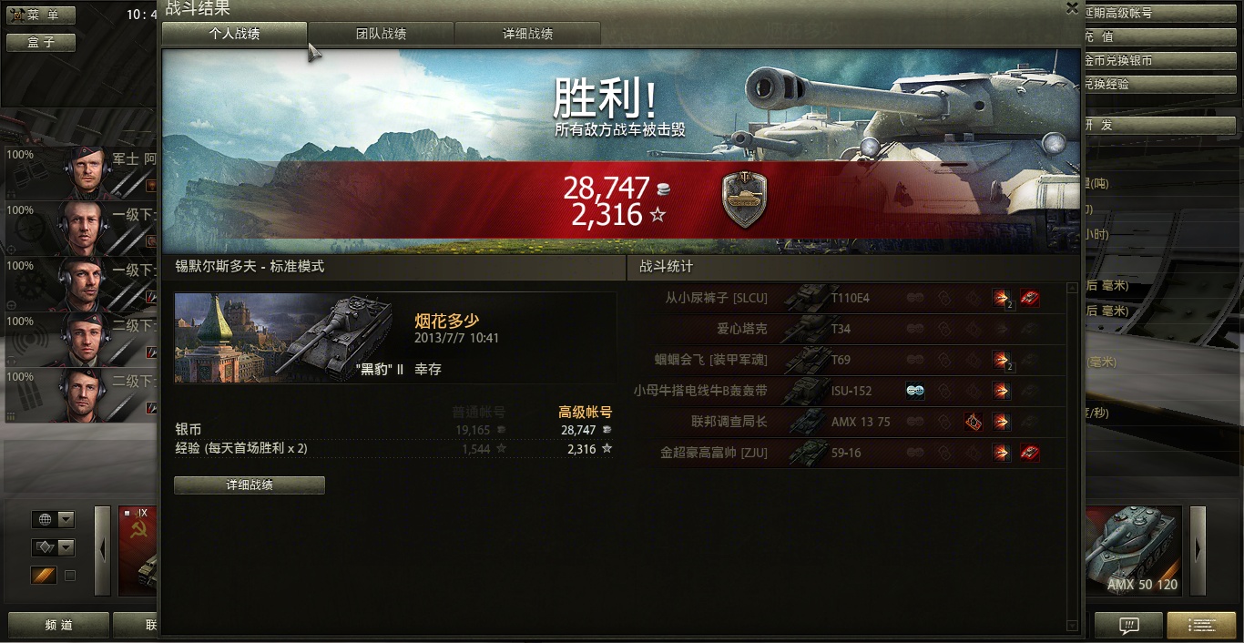Viewport: 1244px width, 643px height.
Task: Click the damage icon on the T69 row
Action: [1002, 360]
